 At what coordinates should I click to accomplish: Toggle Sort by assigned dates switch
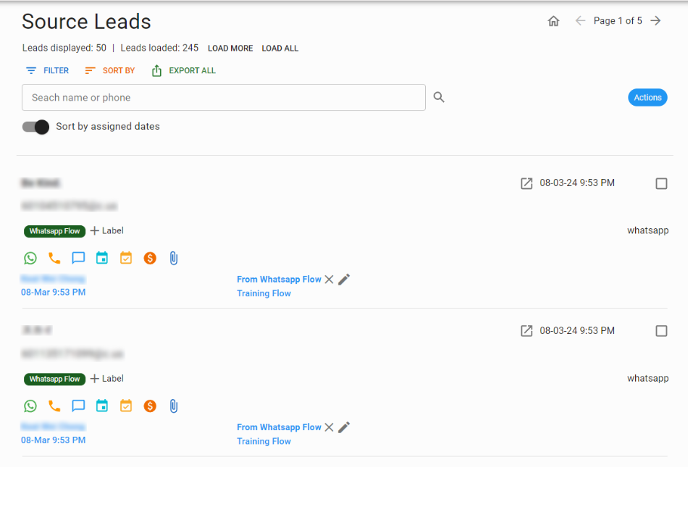click(x=35, y=127)
